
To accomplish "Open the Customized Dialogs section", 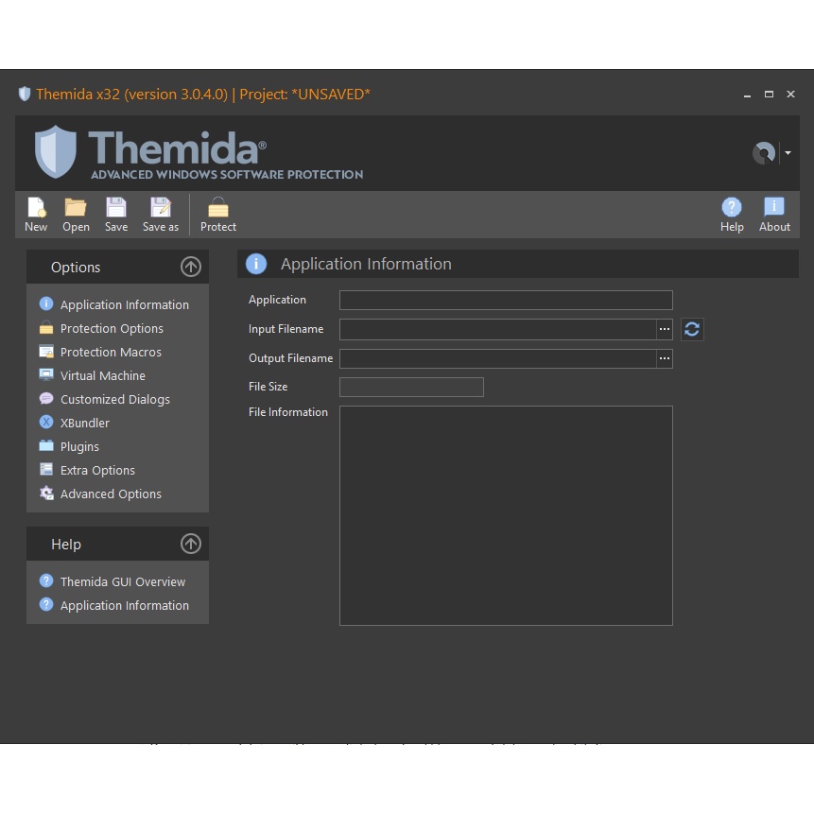I will [114, 399].
